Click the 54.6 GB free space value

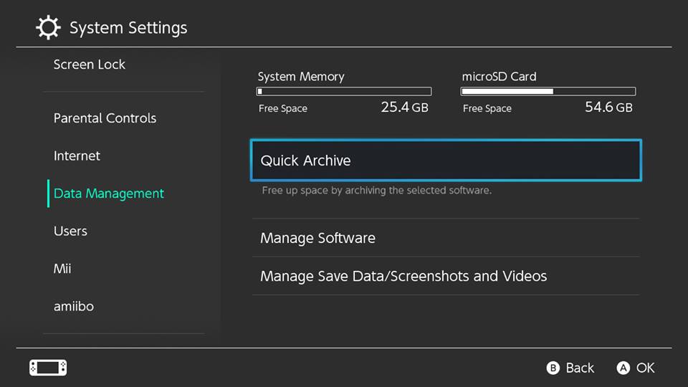coord(608,108)
